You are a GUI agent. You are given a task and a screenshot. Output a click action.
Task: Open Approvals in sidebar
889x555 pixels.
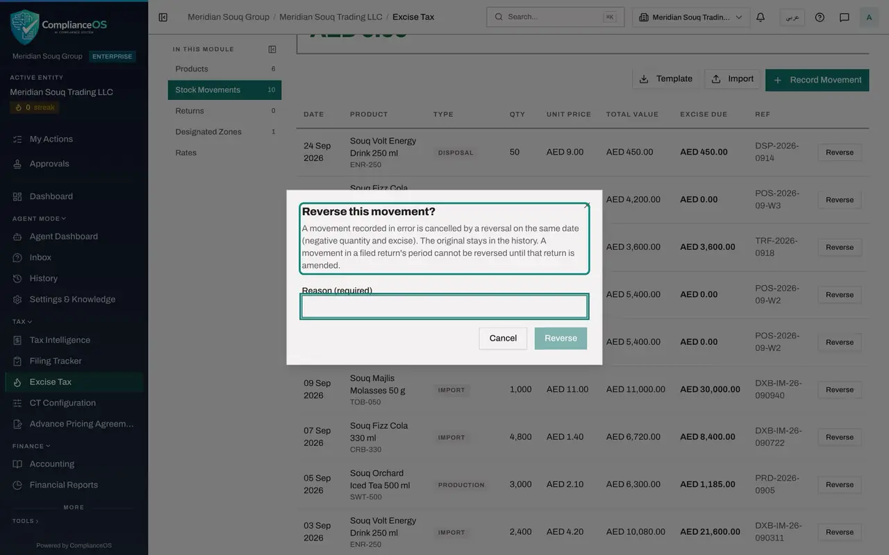74,164
